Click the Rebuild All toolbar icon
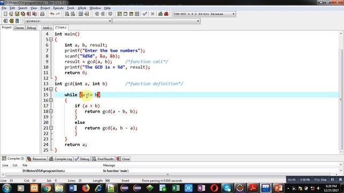 137,14
